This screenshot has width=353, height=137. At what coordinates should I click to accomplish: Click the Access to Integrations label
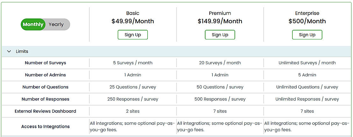click(x=46, y=127)
